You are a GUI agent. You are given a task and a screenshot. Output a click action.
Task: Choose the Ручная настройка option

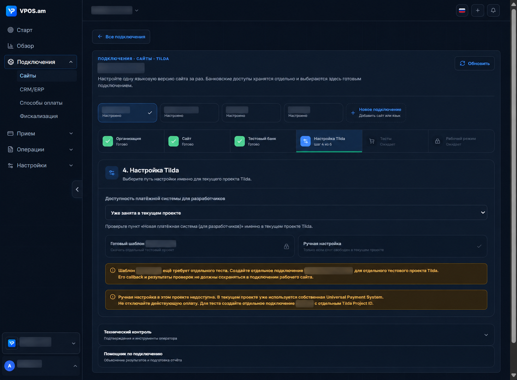click(393, 246)
